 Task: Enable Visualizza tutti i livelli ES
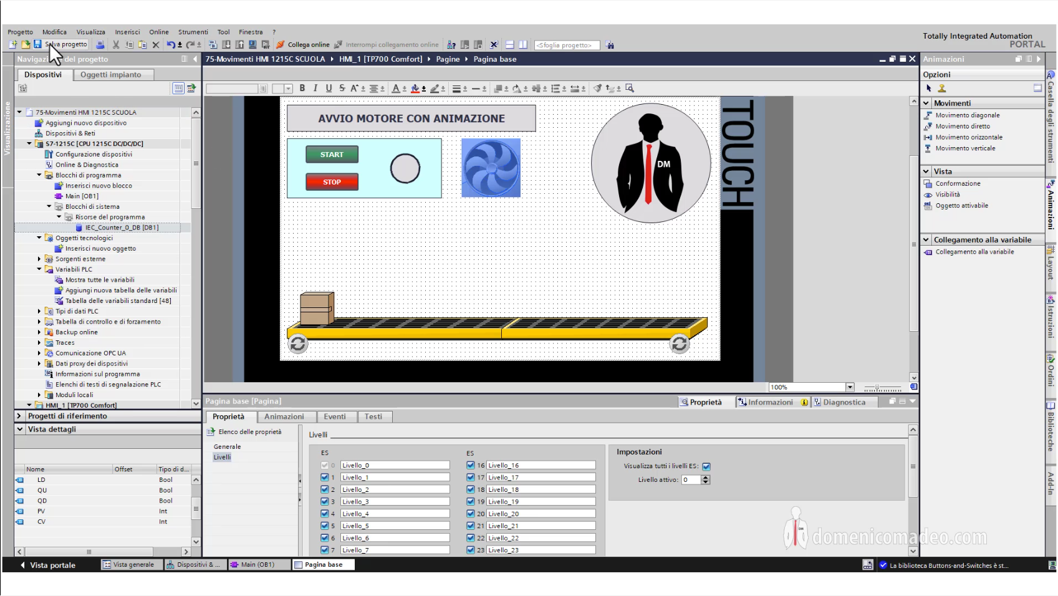click(x=706, y=466)
